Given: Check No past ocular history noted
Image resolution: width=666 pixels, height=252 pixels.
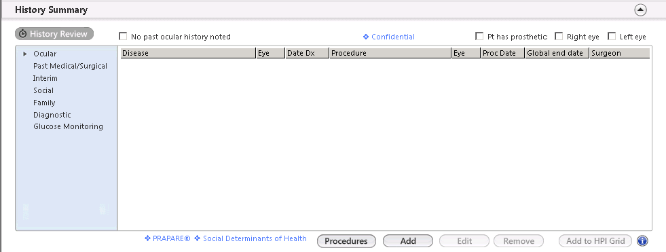Looking at the screenshot, I should pos(123,37).
